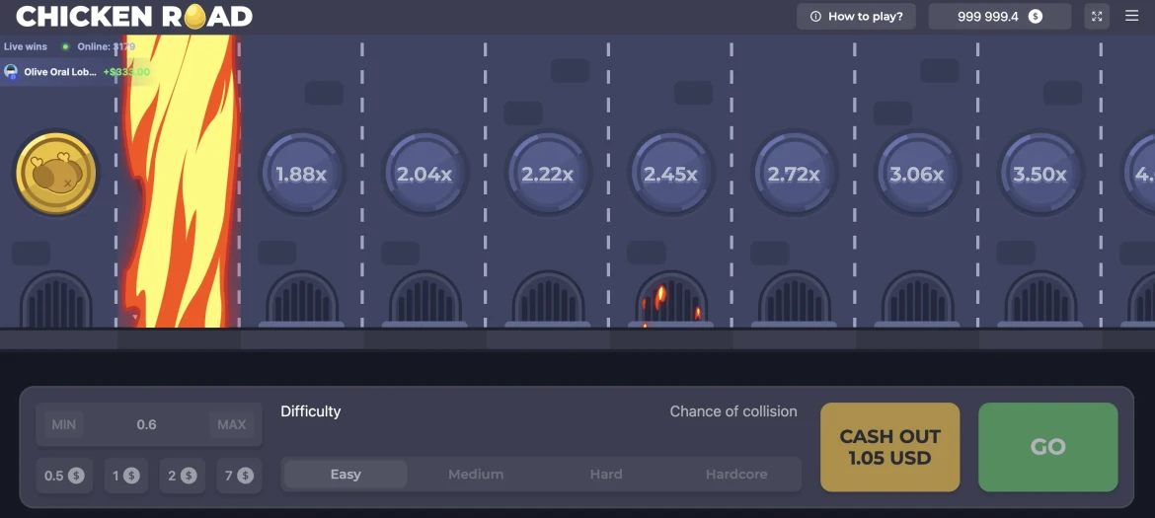Screen dimensions: 1155x518
Task: Click the green online status dot
Action: pyautogui.click(x=65, y=46)
